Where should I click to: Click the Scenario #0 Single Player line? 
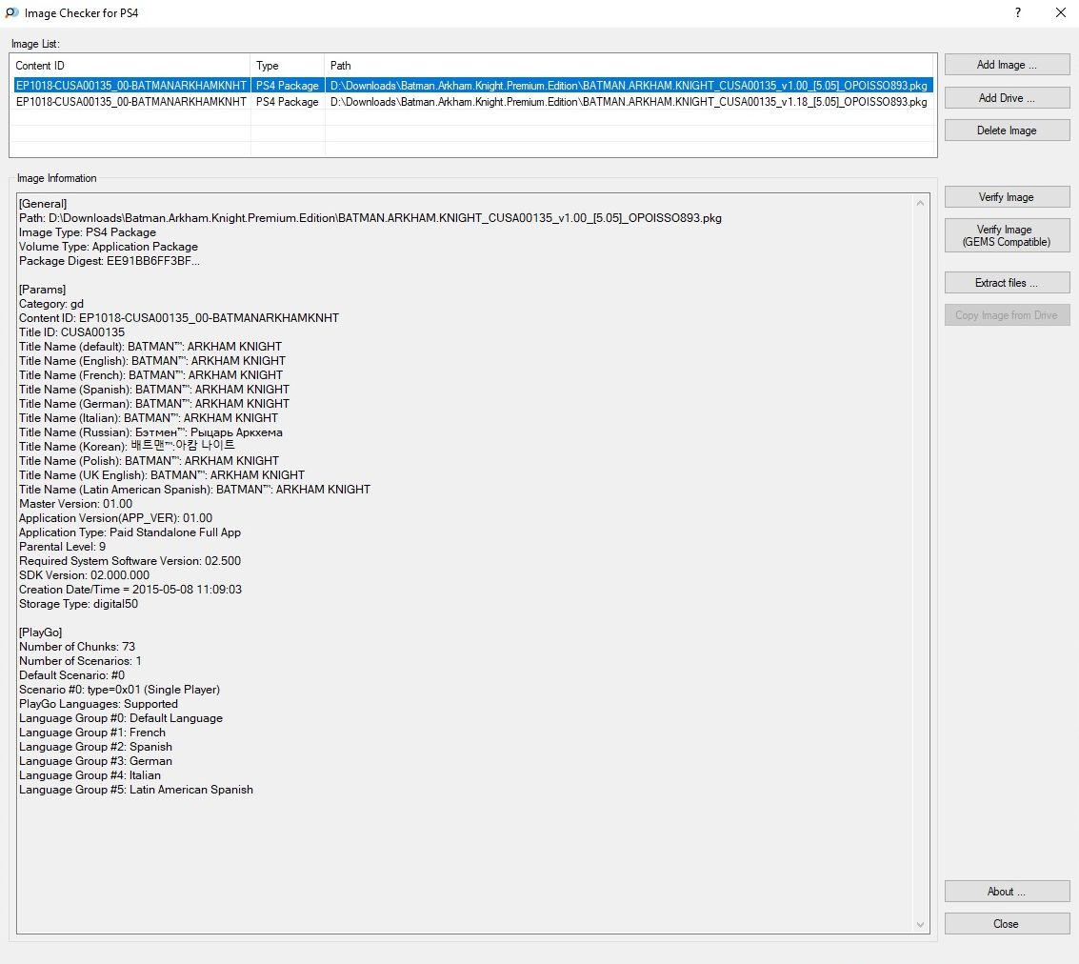[x=120, y=690]
